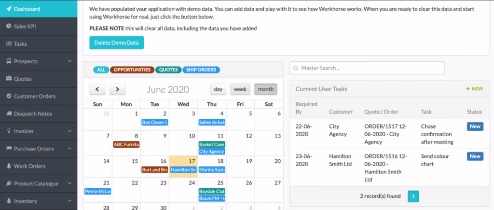The height and width of the screenshot is (210, 494).
Task: Open the Dashboard menu item
Action: coord(39,9)
